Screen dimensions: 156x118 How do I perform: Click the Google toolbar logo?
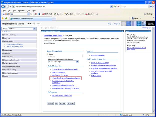coord(6,14)
